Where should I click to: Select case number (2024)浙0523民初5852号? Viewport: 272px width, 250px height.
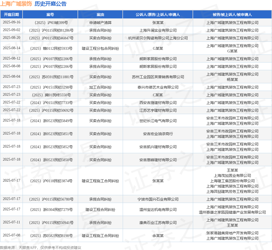51,147
